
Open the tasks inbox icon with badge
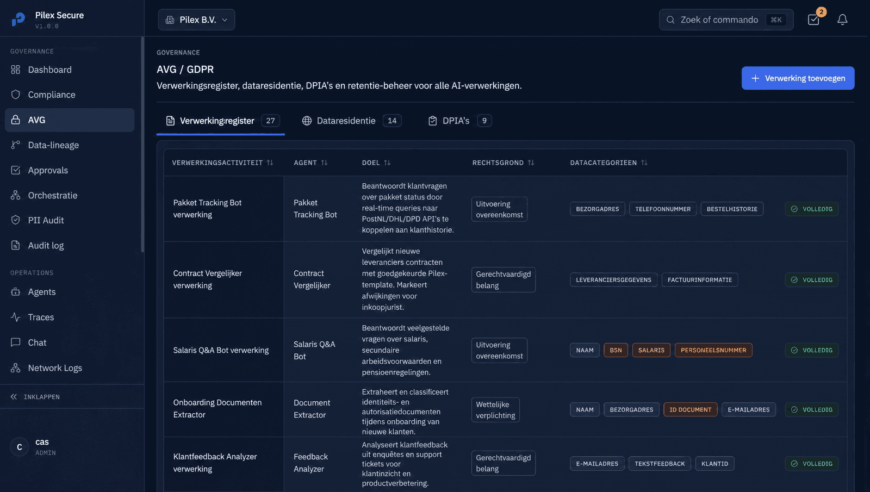tap(814, 20)
